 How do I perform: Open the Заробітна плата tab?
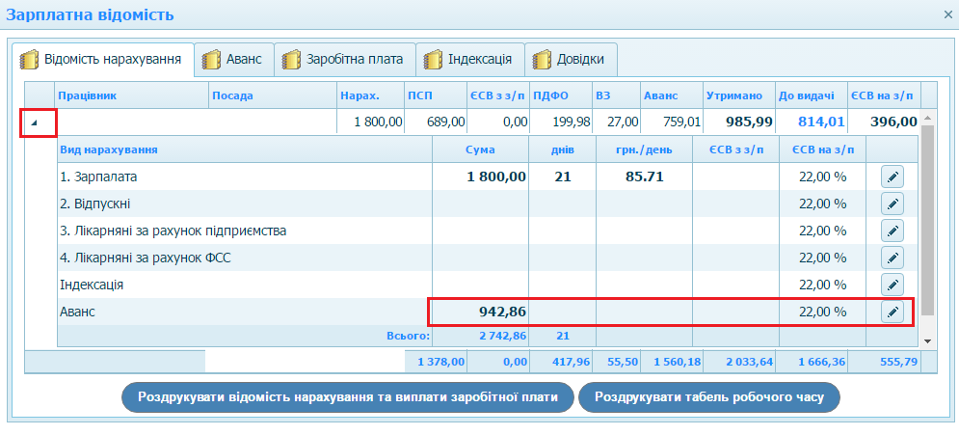[344, 59]
